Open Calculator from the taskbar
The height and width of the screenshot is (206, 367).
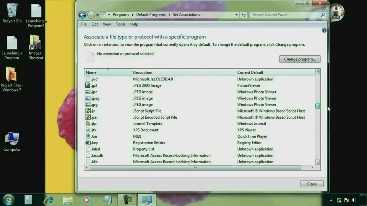coord(28,200)
